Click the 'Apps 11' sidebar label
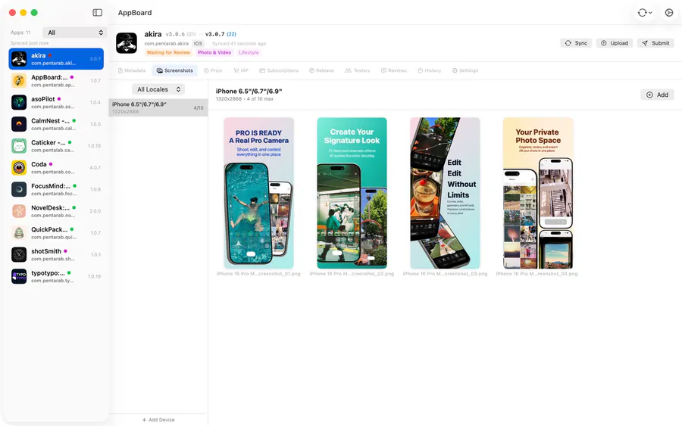This screenshot has width=682, height=426. (20, 33)
